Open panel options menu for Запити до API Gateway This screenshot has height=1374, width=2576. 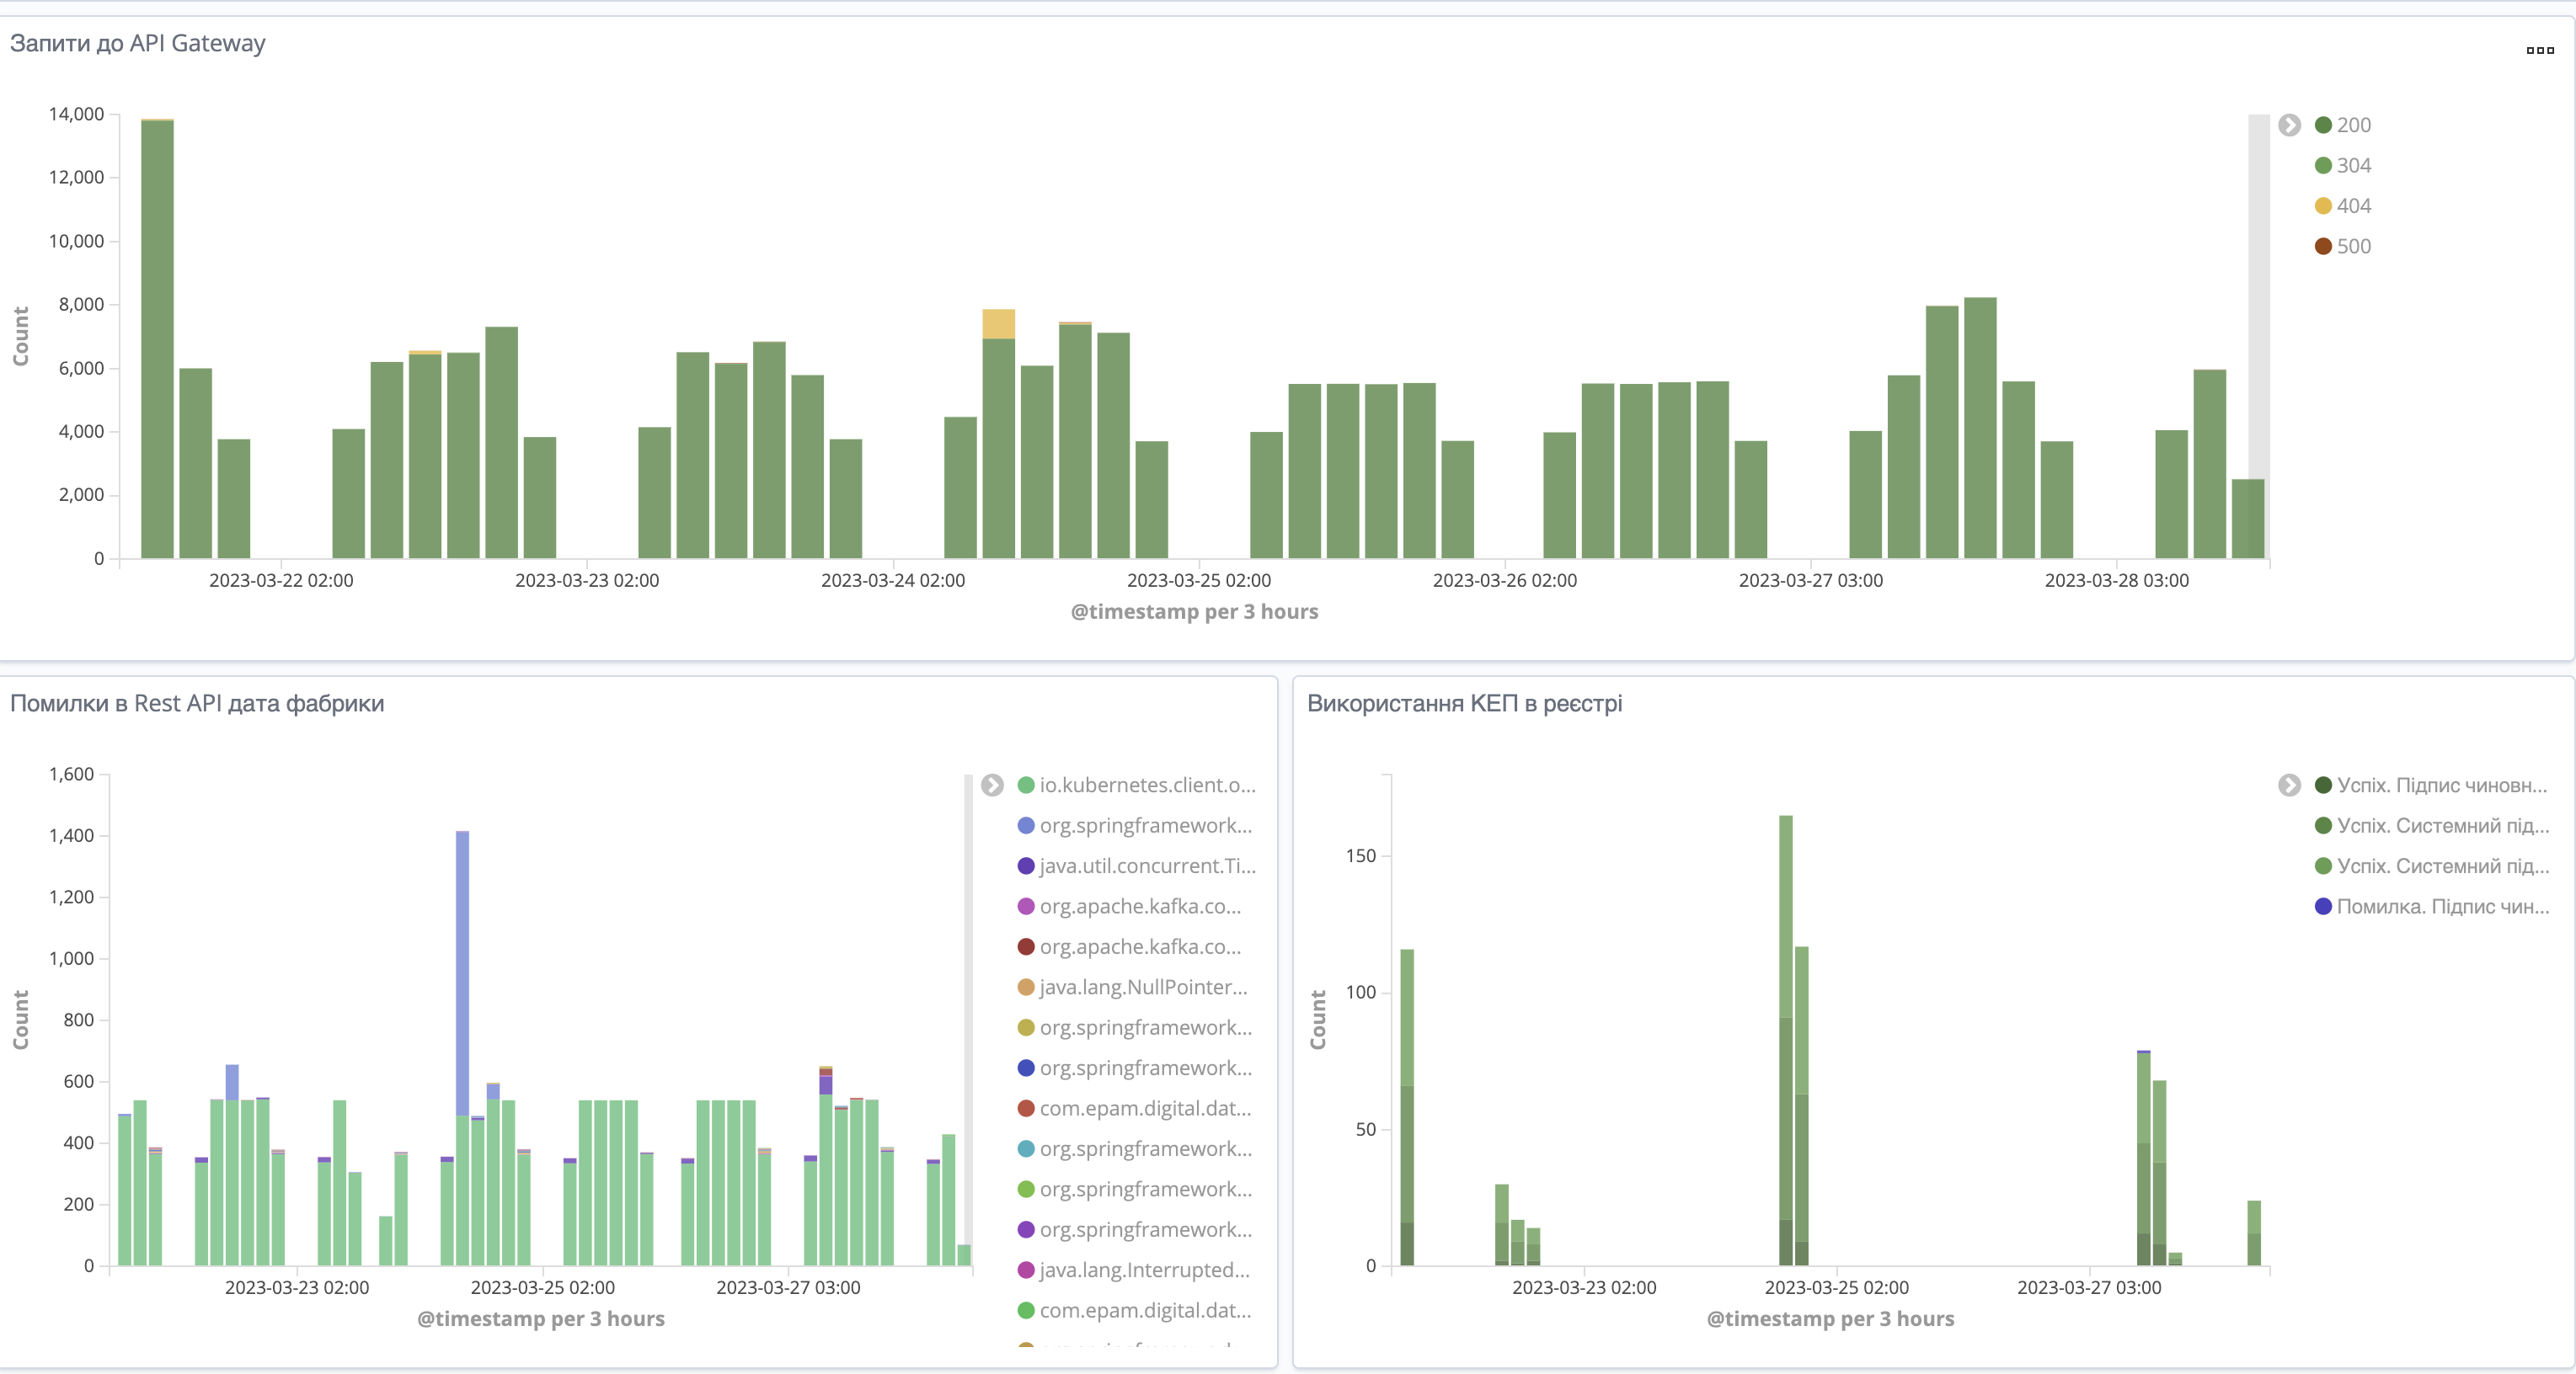[x=2540, y=50]
